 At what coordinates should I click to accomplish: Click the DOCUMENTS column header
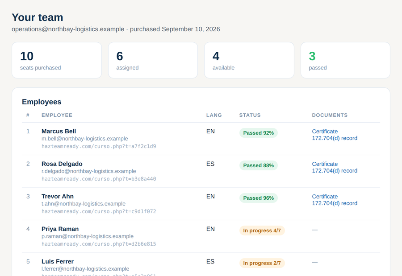click(x=330, y=115)
